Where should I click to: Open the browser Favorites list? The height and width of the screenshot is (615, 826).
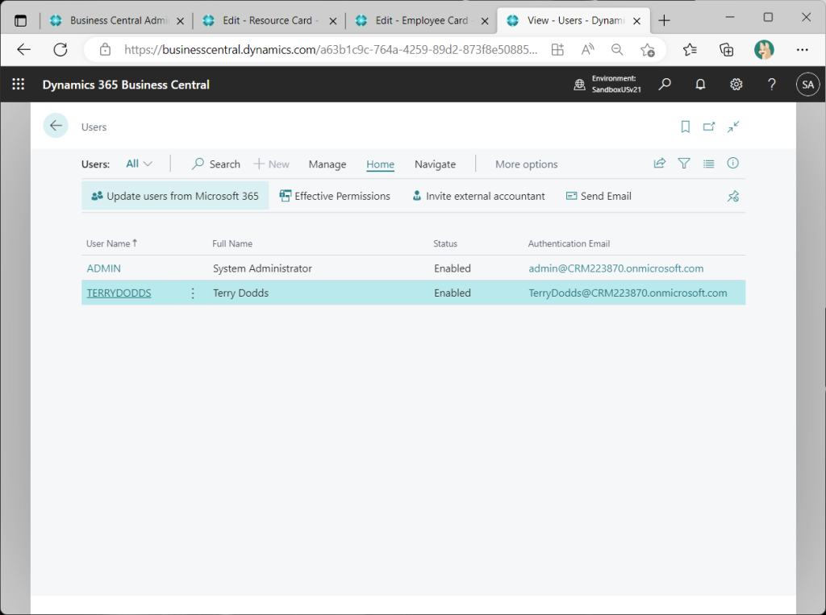pos(690,50)
